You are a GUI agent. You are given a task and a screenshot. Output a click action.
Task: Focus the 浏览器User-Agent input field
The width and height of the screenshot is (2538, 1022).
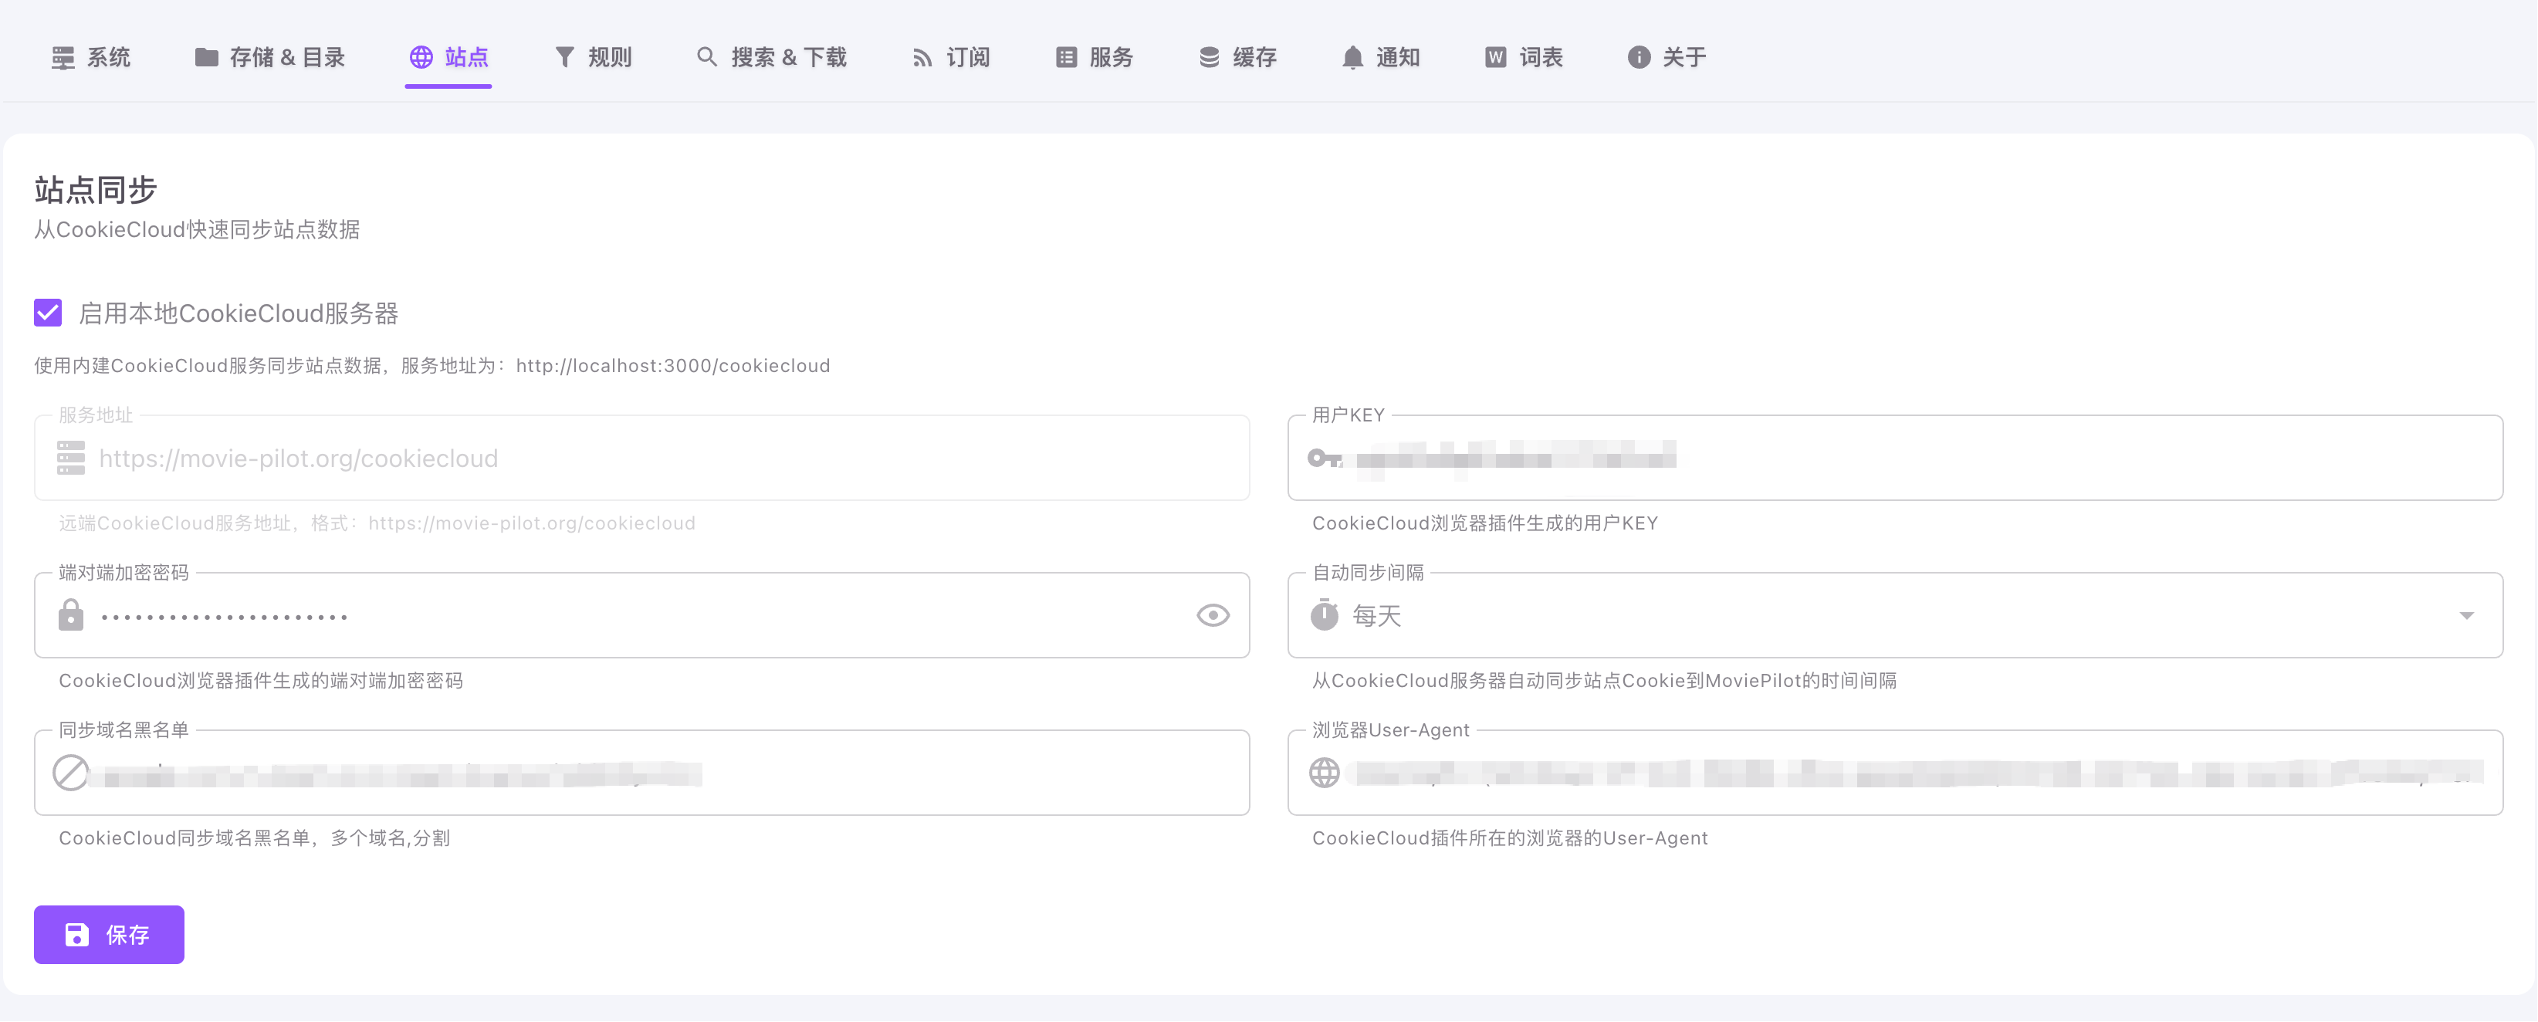[1895, 773]
